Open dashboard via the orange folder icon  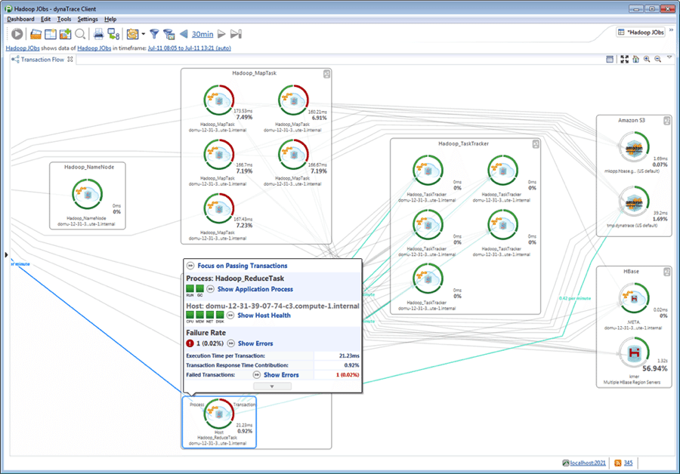coord(36,34)
